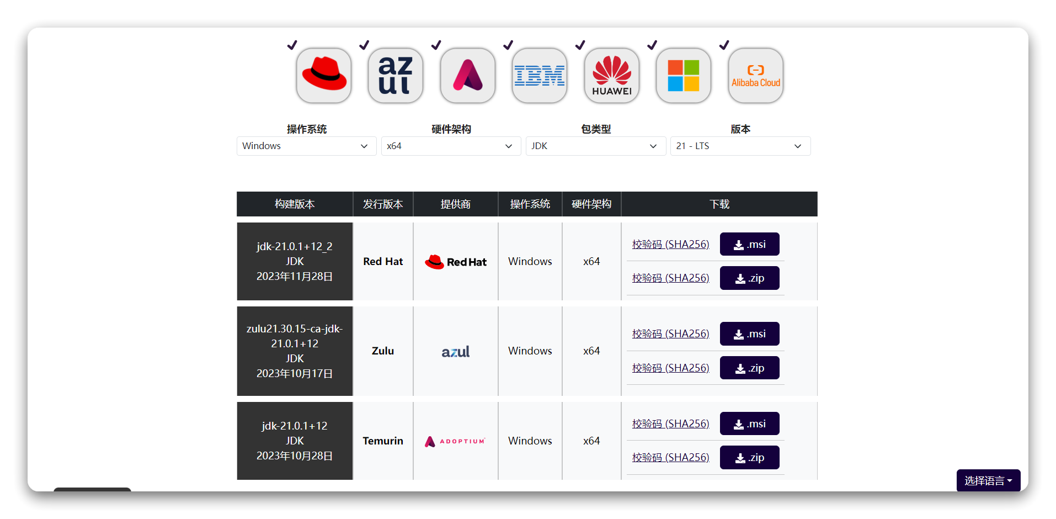Open the SHA256 checksum link for Temurin zip

[x=670, y=457]
